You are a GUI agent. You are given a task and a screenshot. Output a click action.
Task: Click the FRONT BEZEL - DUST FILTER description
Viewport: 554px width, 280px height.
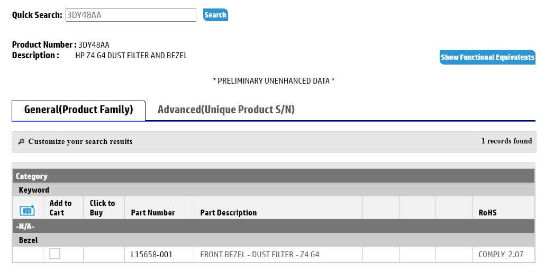tap(259, 255)
